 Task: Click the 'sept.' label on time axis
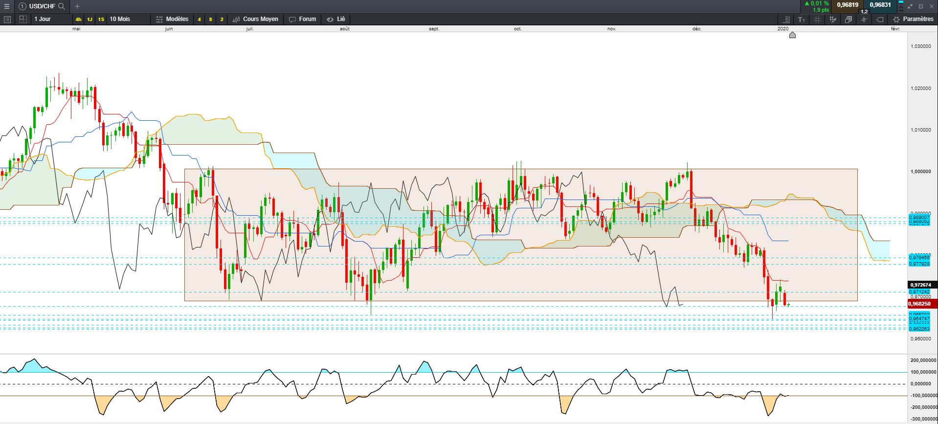(434, 29)
